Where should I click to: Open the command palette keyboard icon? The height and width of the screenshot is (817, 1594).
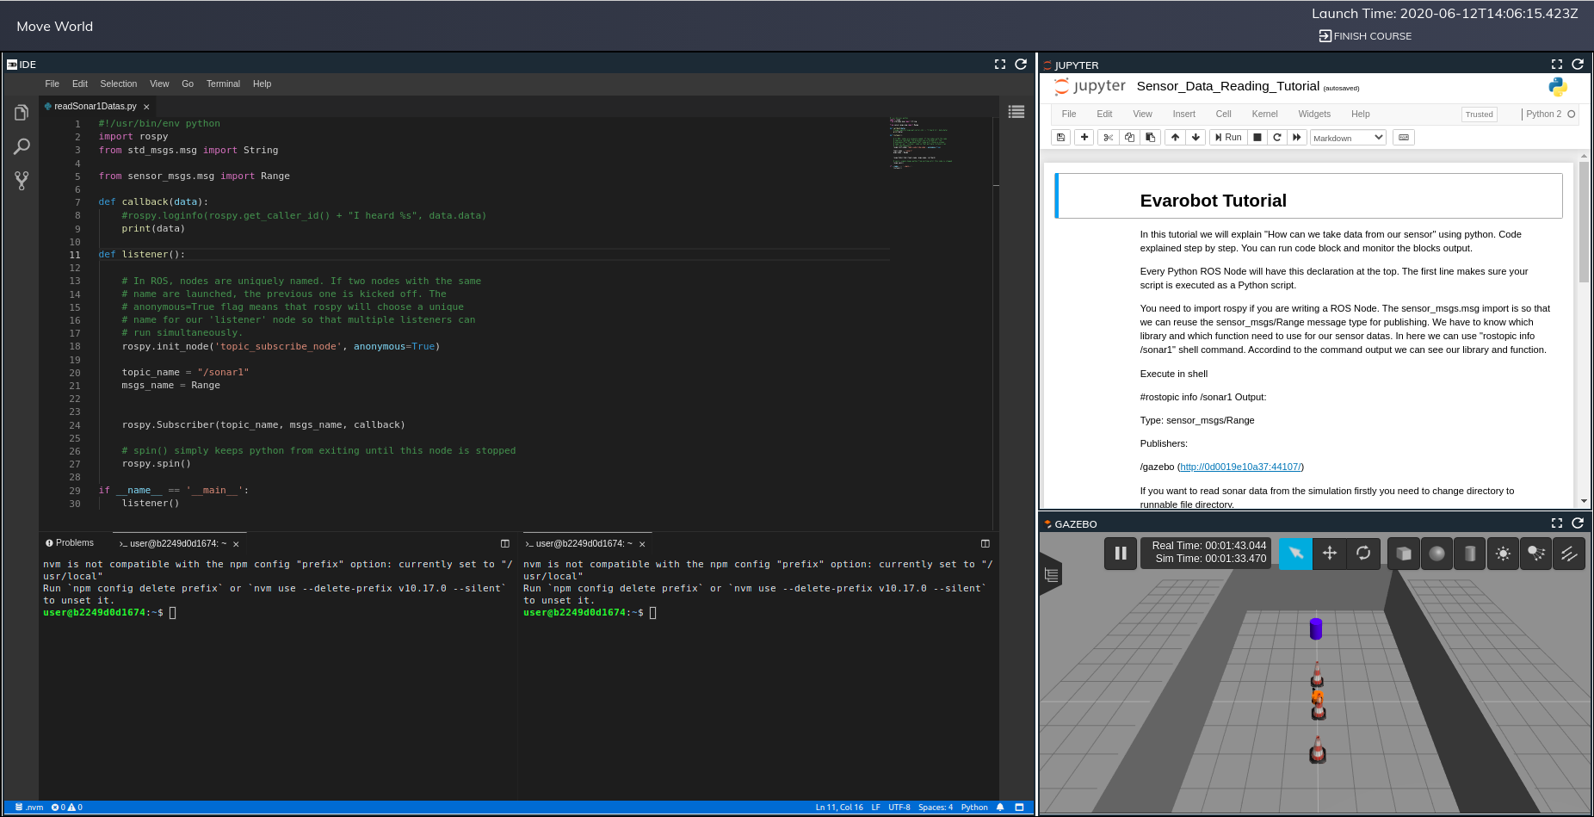[1404, 138]
